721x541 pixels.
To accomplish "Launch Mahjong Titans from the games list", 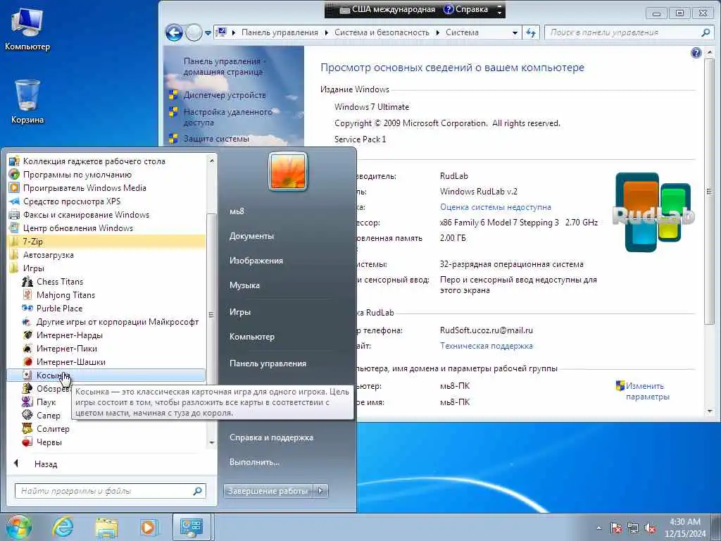I will 65,295.
